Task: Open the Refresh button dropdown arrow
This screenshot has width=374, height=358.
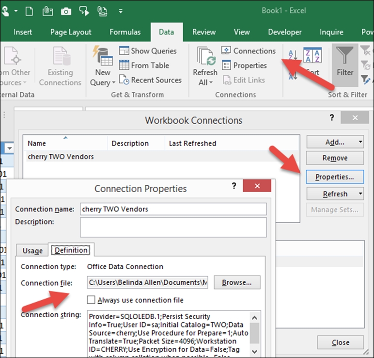Action: coord(360,194)
